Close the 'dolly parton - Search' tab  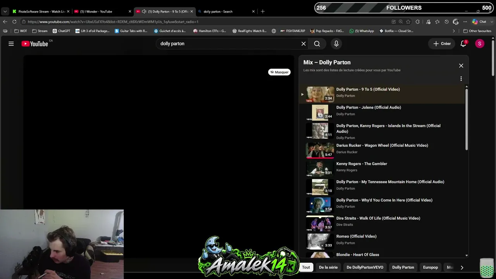click(253, 12)
